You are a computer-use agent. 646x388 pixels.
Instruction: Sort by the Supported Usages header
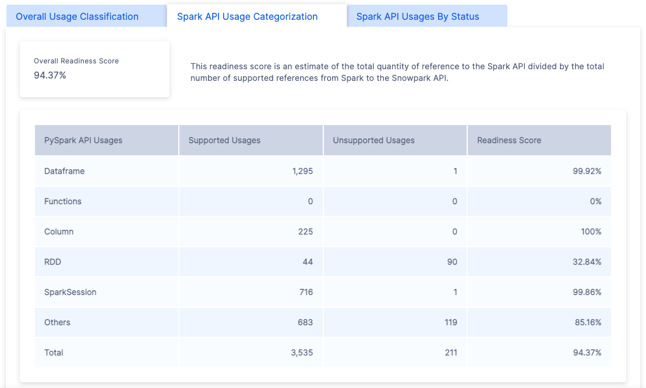(224, 140)
